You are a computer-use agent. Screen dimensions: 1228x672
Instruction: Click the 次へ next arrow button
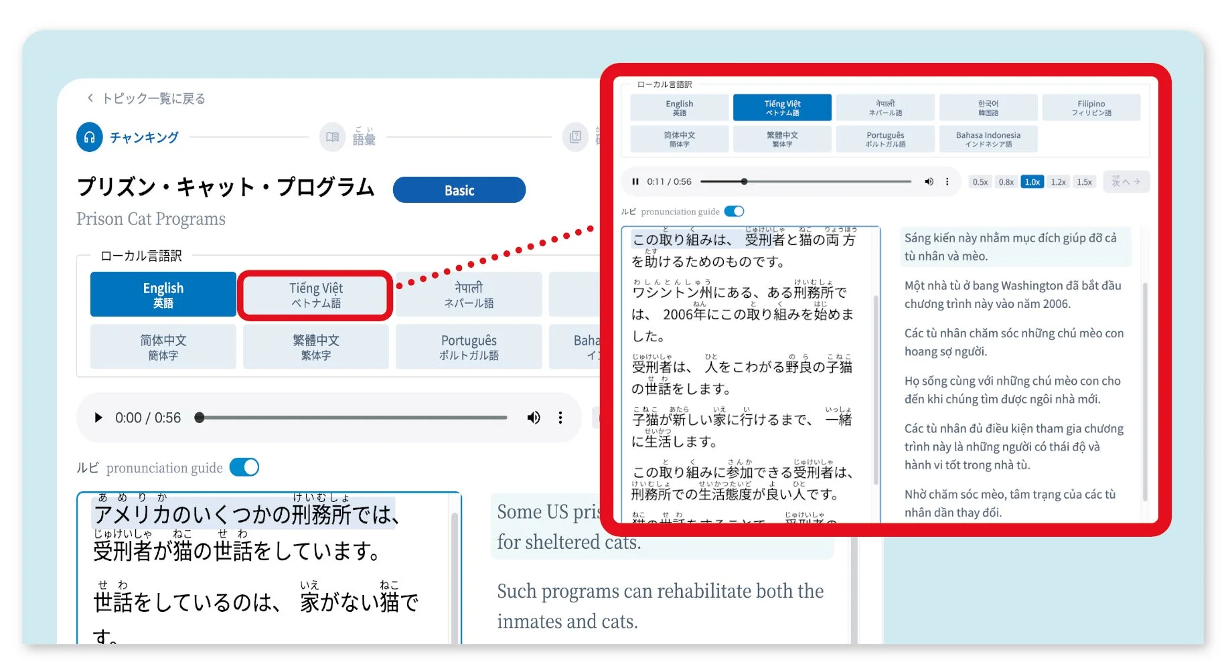[x=1126, y=181]
